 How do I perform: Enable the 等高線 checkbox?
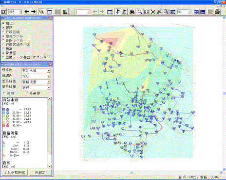click(x=27, y=93)
